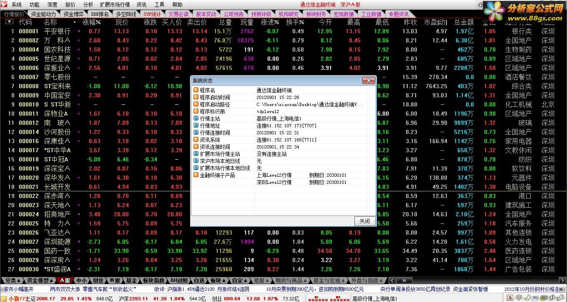The height and width of the screenshot is (302, 567).
Task: Expand the 板块▲ bottom tab menu
Action: (218, 280)
